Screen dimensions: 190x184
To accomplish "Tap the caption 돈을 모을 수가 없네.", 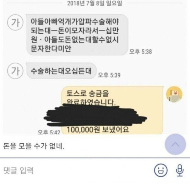I will click(x=34, y=146).
